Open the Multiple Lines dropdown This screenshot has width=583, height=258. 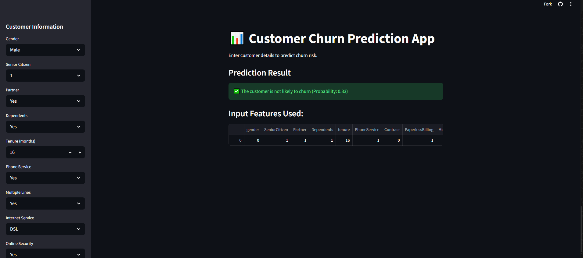[45, 203]
